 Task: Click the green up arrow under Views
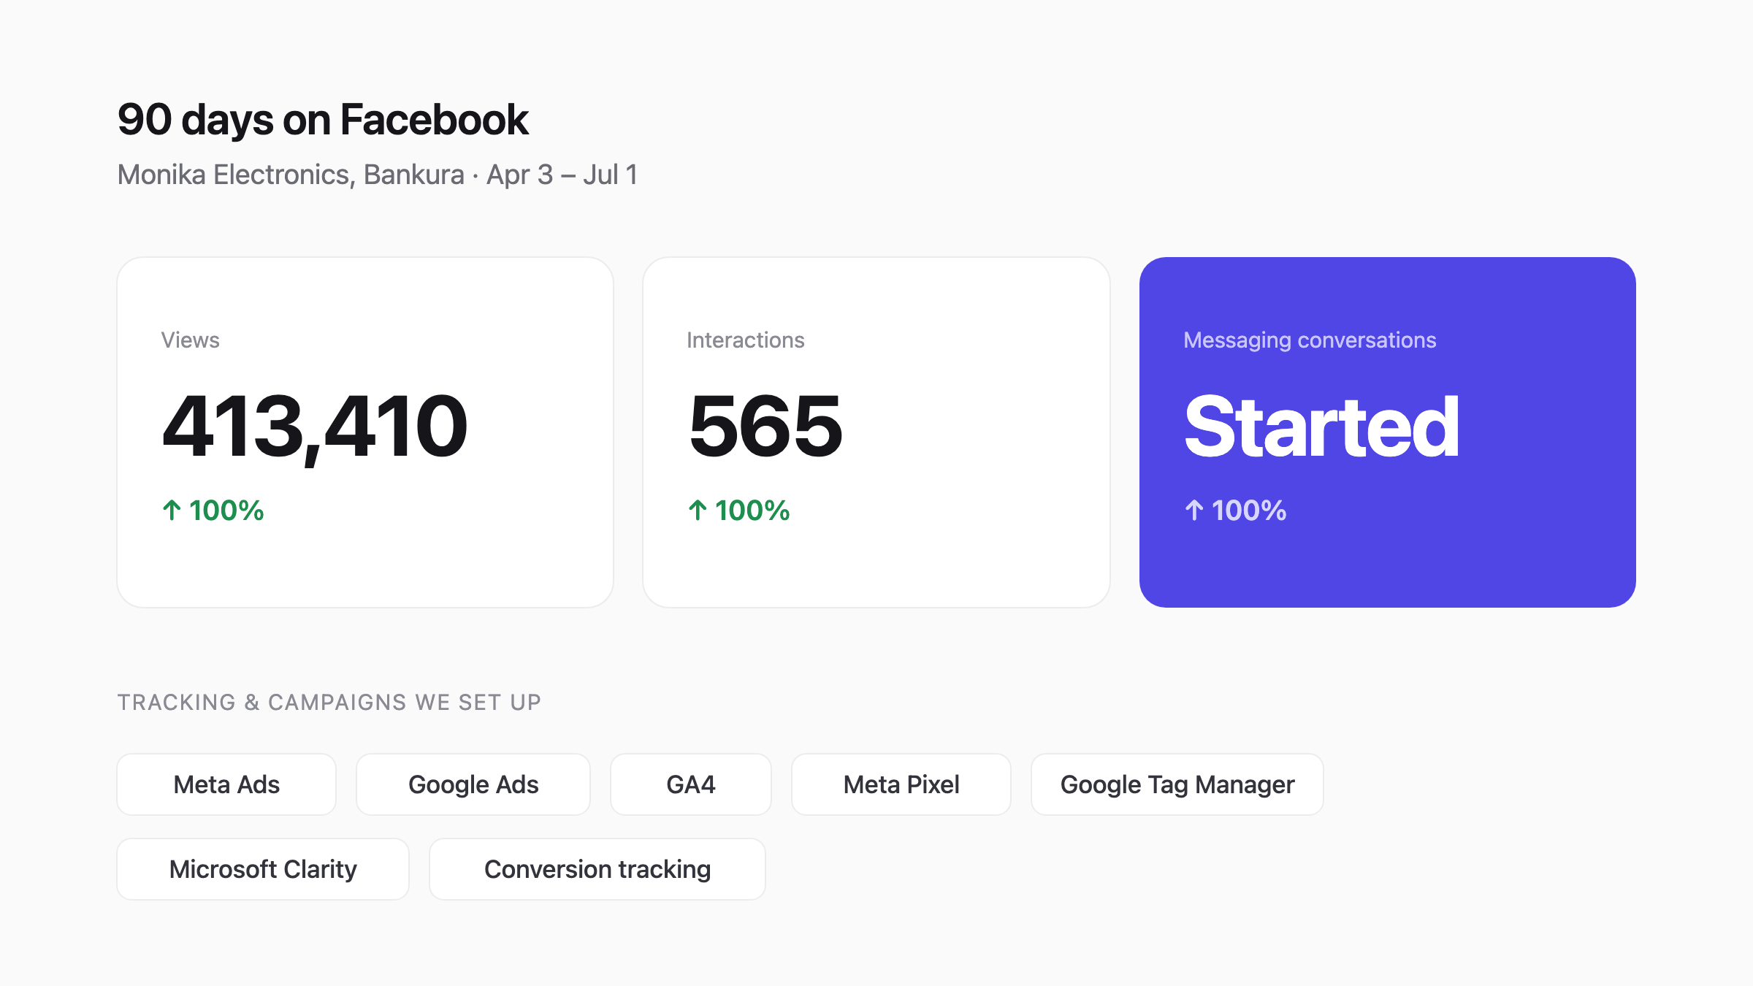pos(172,510)
